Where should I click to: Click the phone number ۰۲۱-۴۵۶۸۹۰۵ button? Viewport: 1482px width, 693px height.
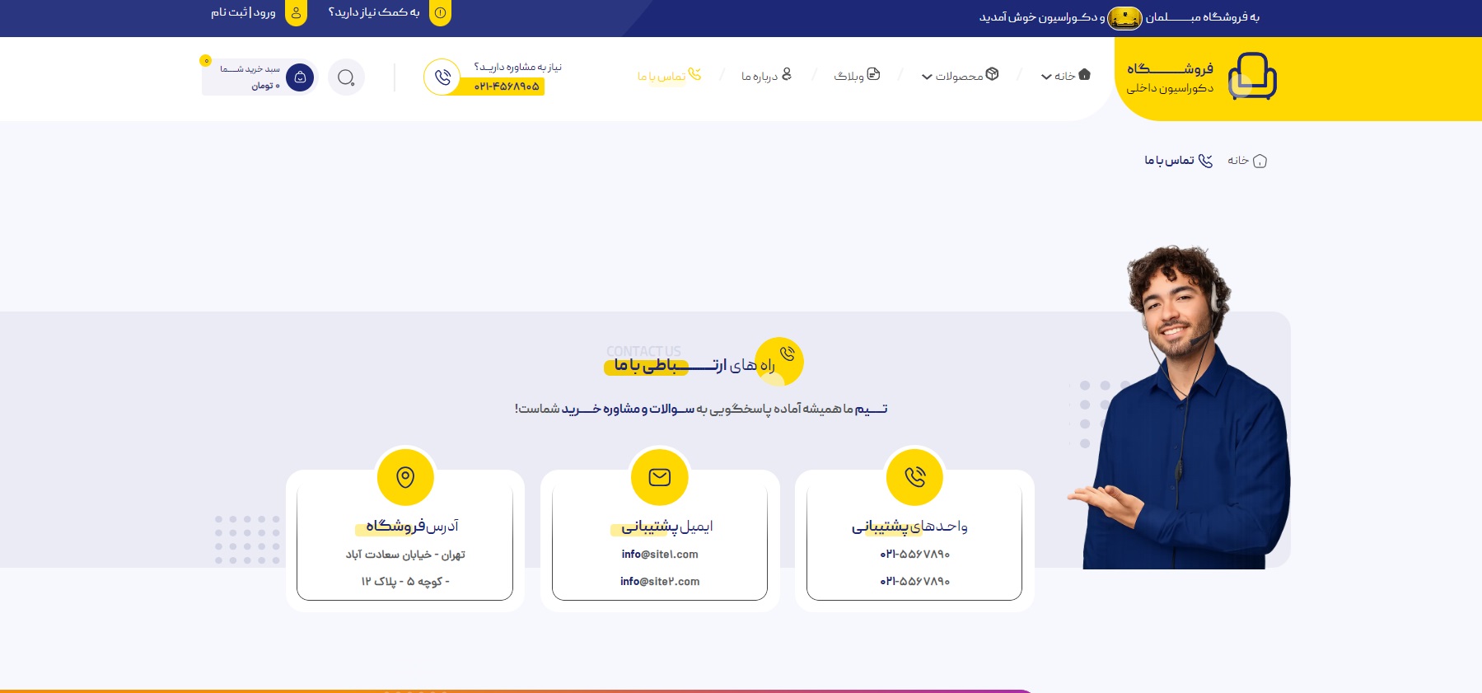point(507,87)
